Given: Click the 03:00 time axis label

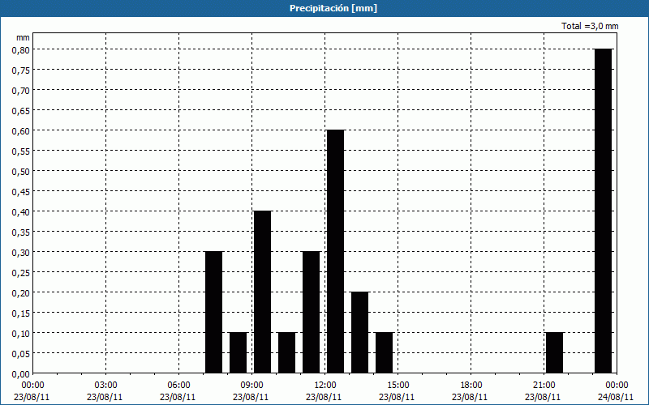Looking at the screenshot, I should (x=106, y=386).
